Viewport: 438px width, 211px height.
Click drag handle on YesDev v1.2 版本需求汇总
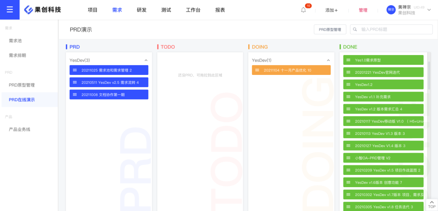[348, 109]
